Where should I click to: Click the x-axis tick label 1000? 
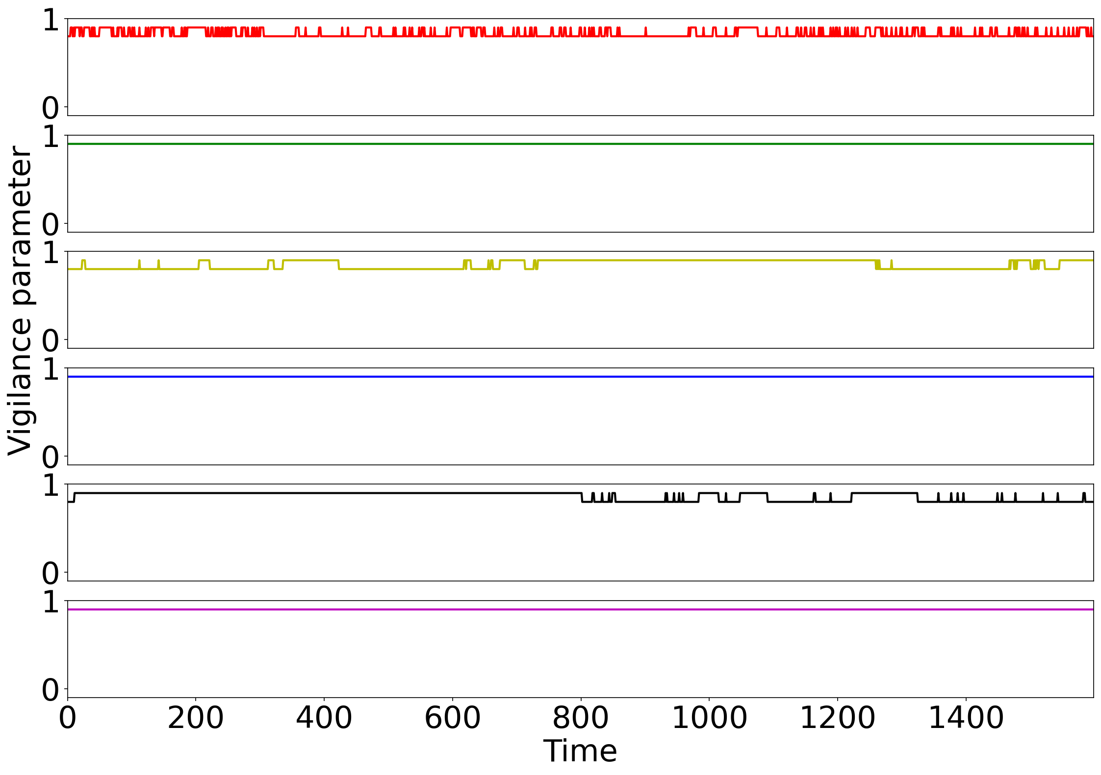(x=709, y=718)
